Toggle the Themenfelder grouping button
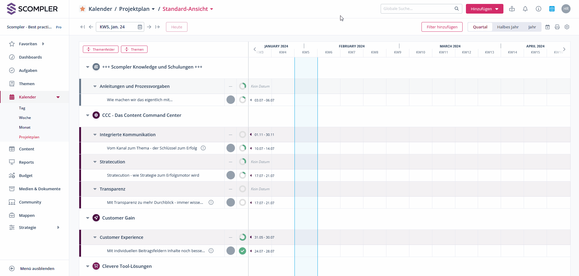Image resolution: width=579 pixels, height=276 pixels. [101, 49]
